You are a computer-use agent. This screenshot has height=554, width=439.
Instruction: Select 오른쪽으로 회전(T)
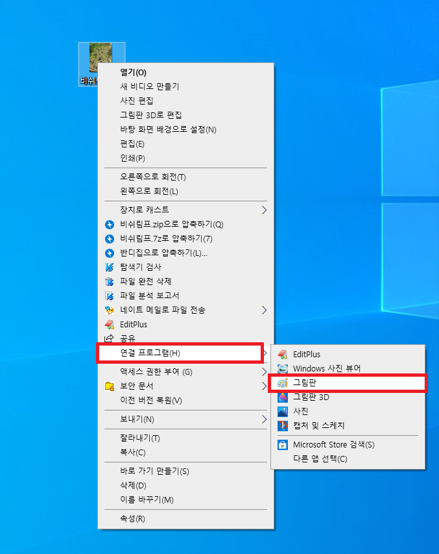pos(185,177)
